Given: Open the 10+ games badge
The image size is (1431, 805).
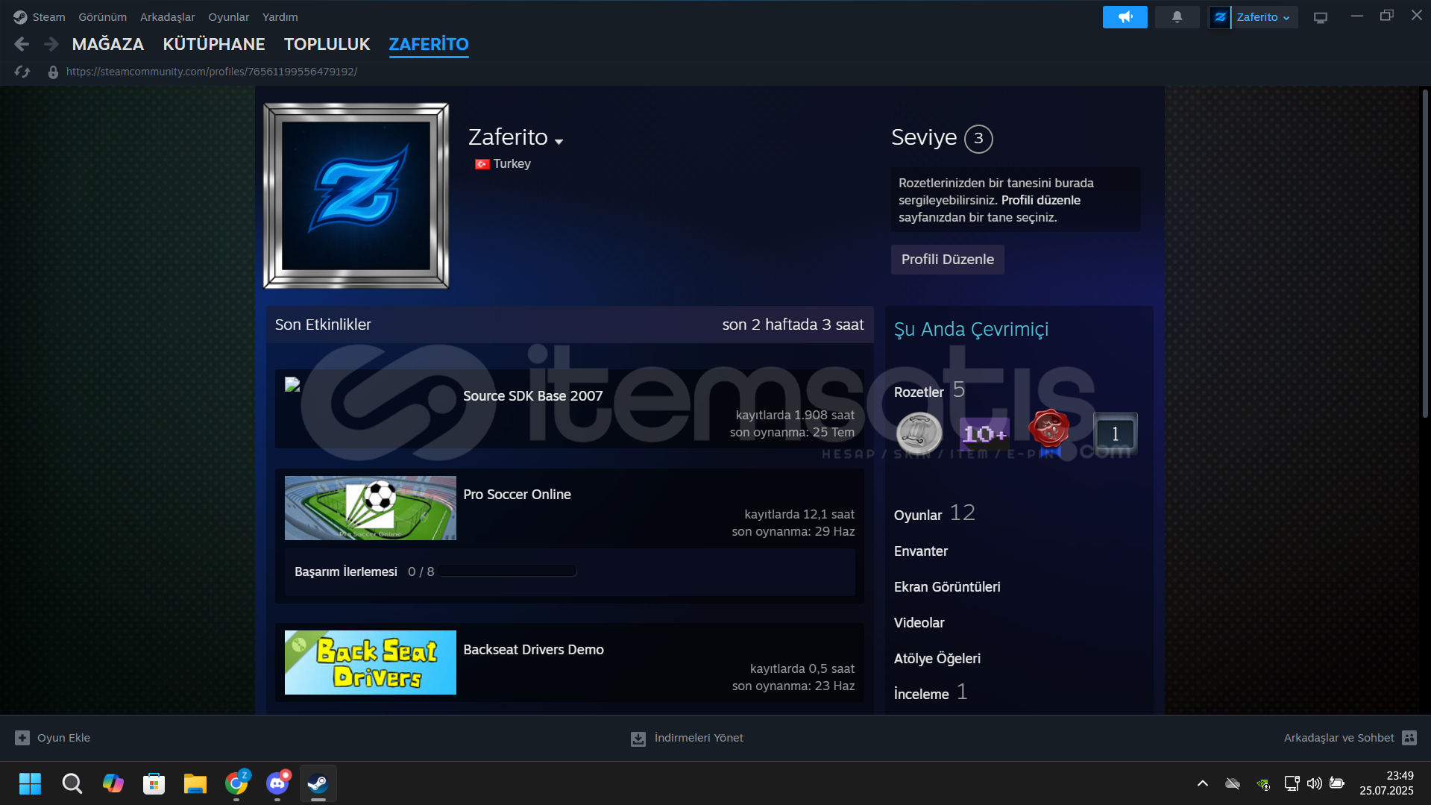Looking at the screenshot, I should click(x=984, y=433).
